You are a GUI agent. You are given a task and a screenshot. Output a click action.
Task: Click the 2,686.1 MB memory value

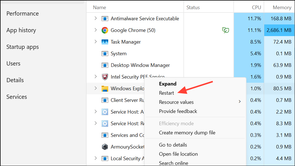tap(279, 30)
